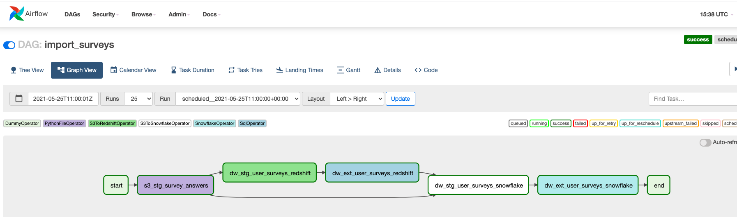Click the upstream_failed state legend box
This screenshot has height=217, width=737.
[681, 123]
